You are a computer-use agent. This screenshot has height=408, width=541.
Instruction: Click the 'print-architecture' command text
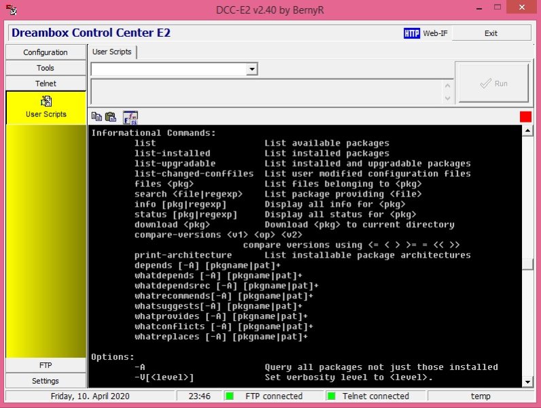184,255
